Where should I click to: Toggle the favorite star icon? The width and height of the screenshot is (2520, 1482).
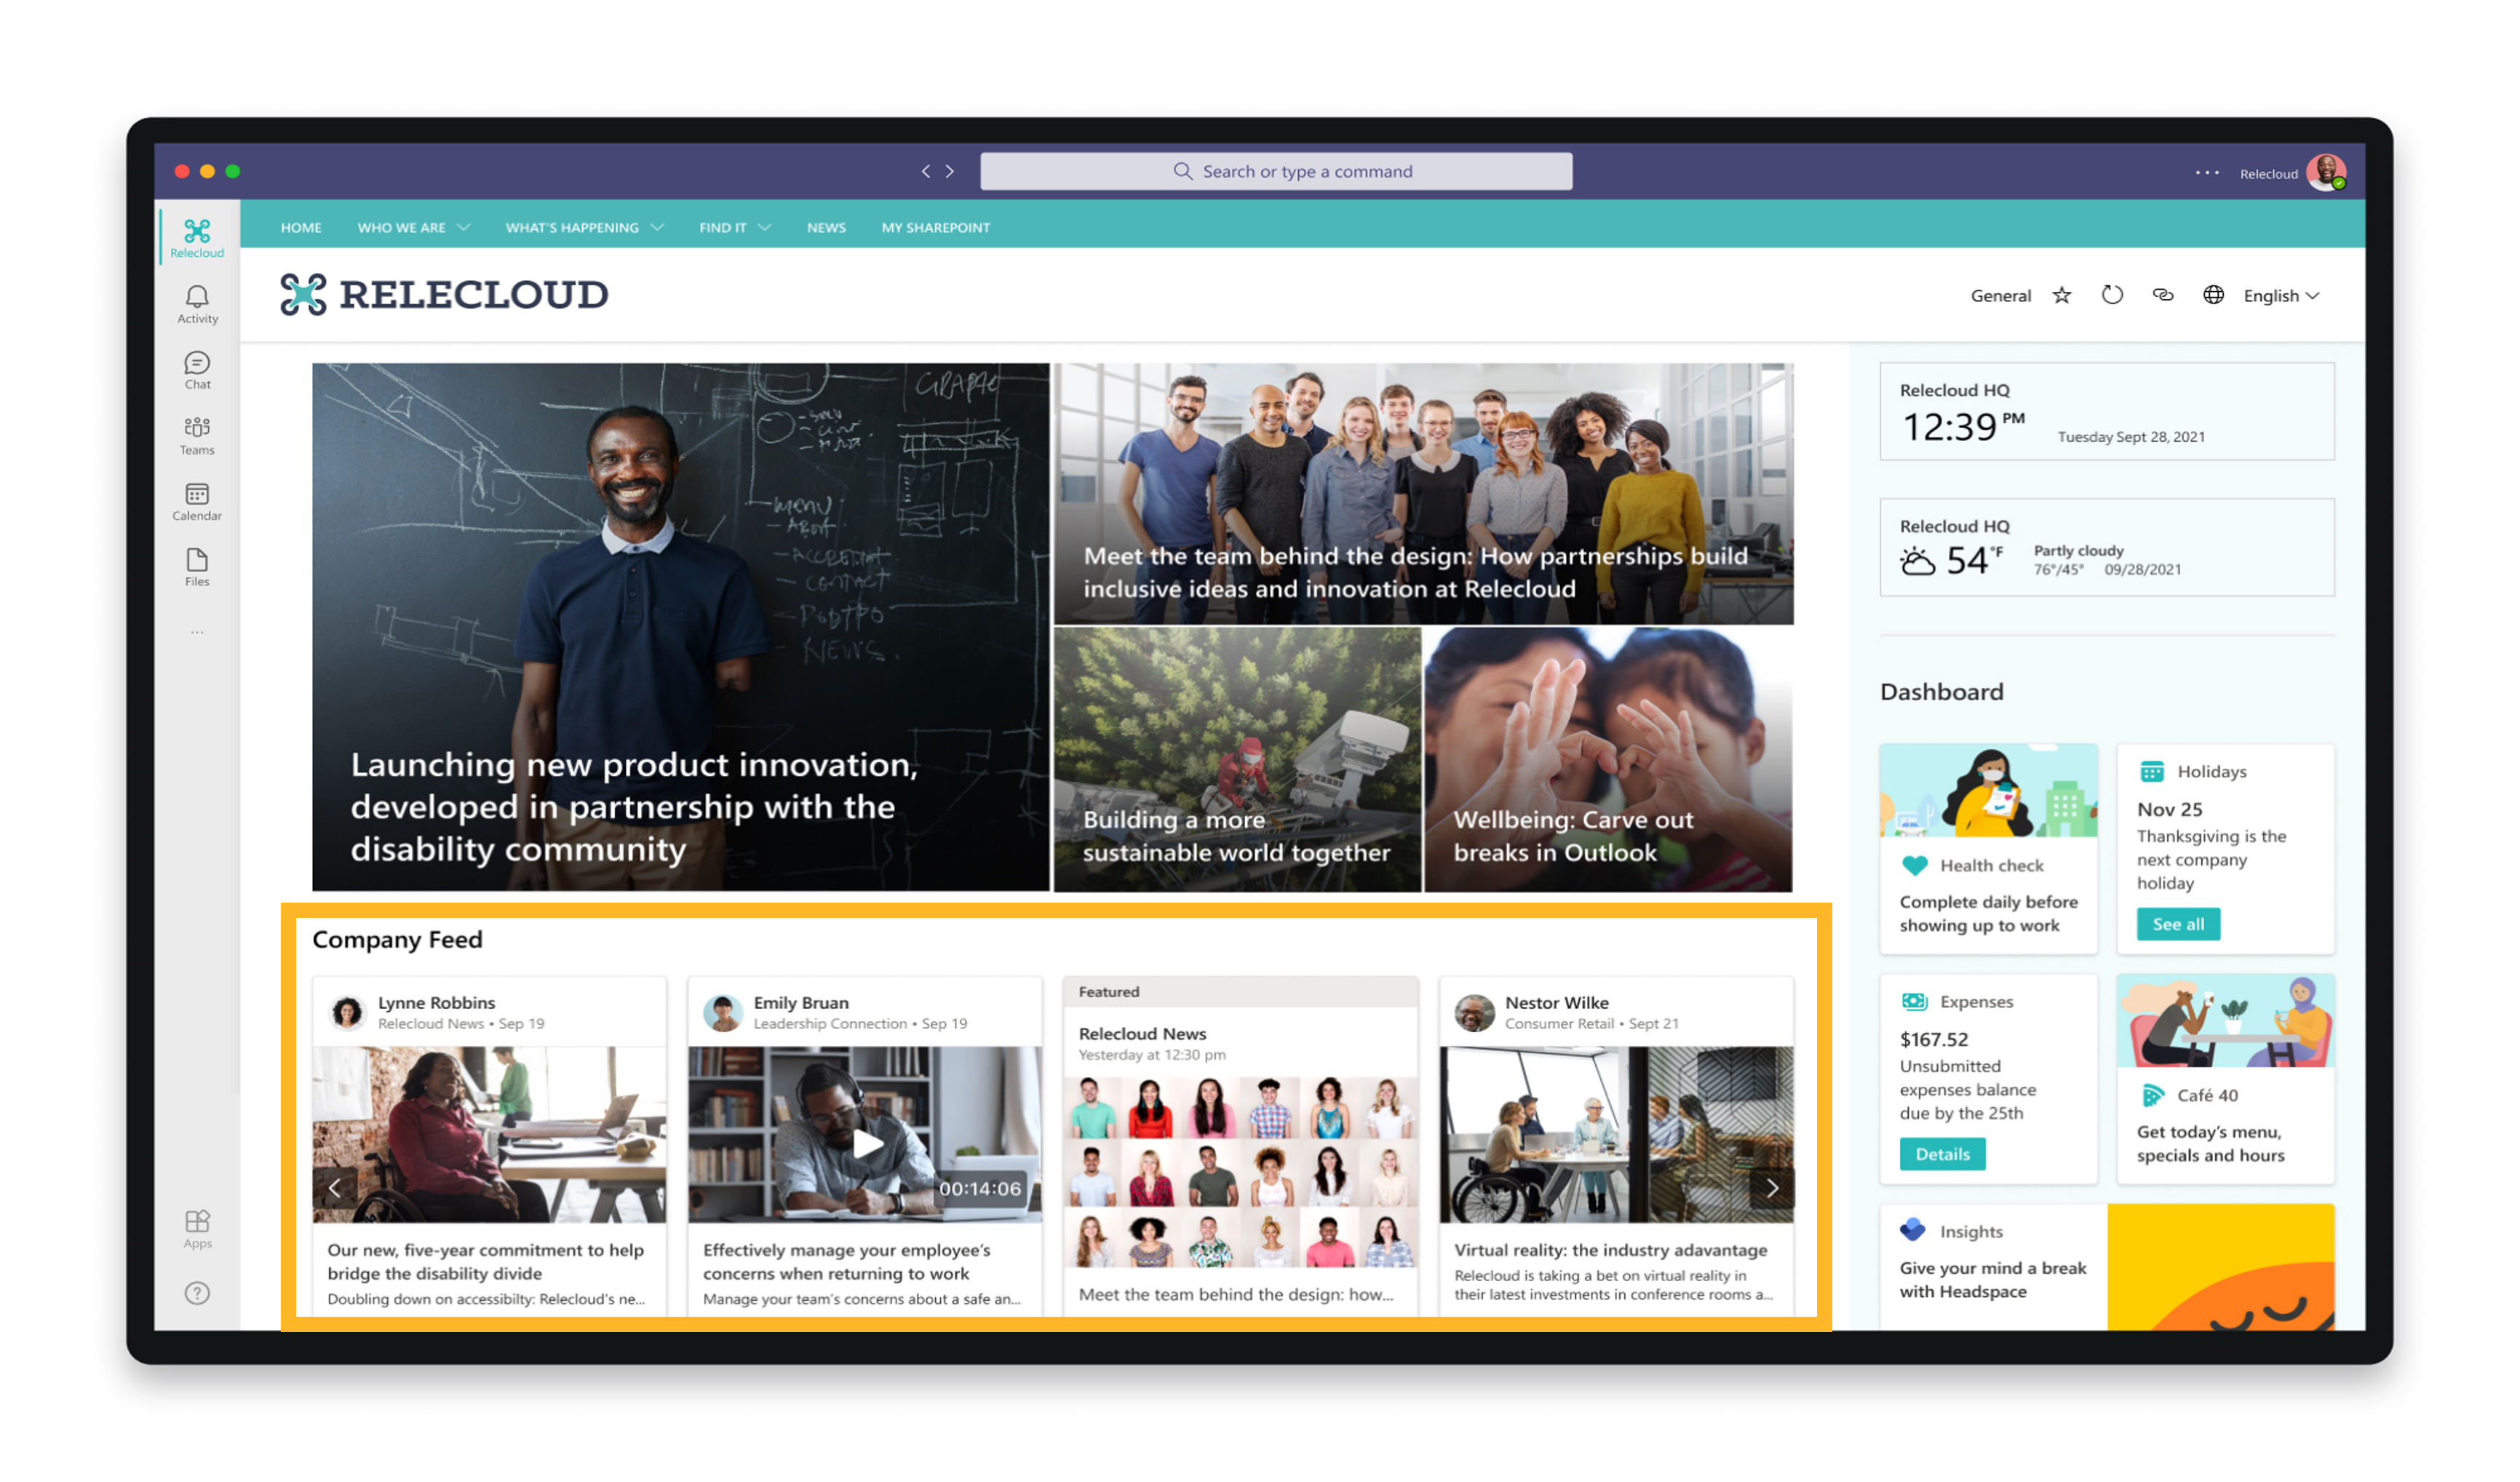[2063, 295]
